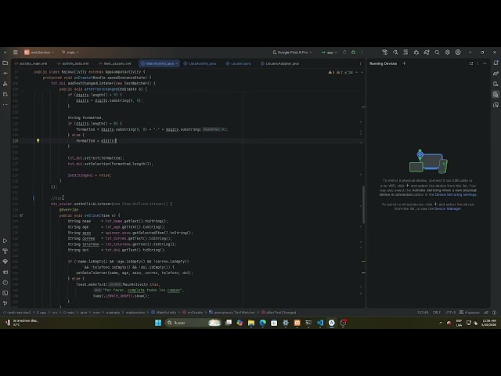Open the Search Everywhere magnifier
This screenshot has height=376, width=501.
[x=437, y=52]
